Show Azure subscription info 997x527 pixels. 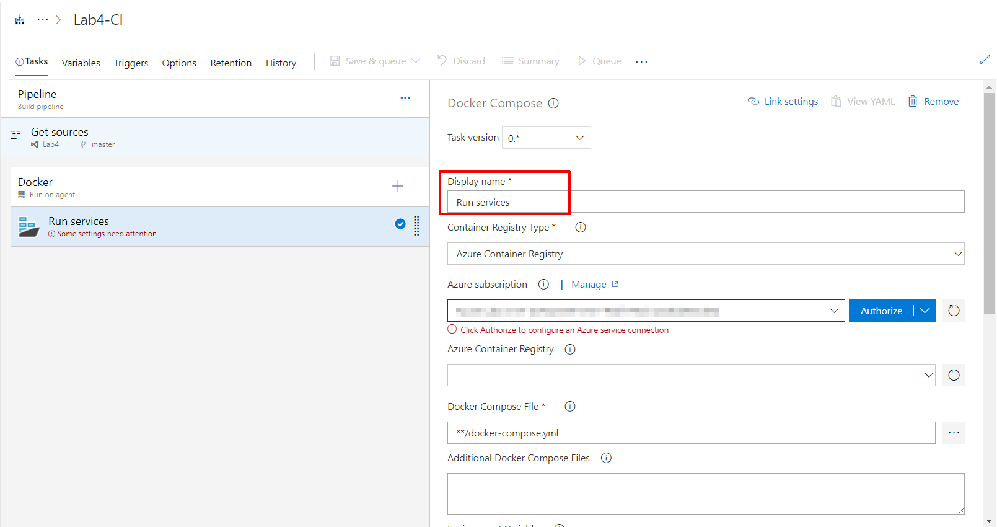[x=543, y=285]
